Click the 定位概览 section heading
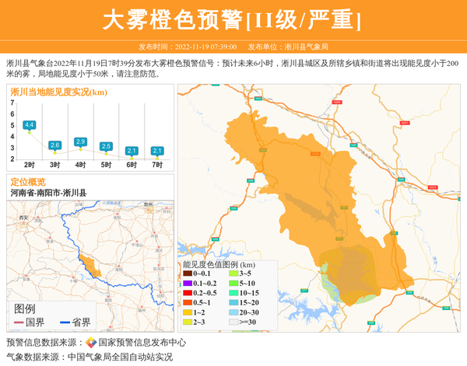Screen dimensions: 467x366 coord(28,182)
